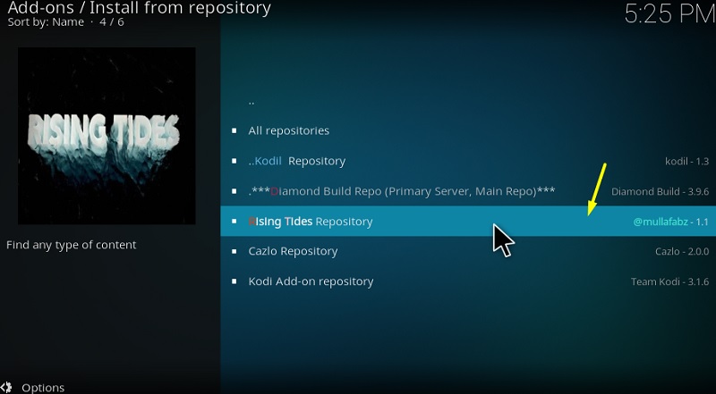
Task: Click the 'Team Kodi - 3.1.6' label
Action: 669,281
